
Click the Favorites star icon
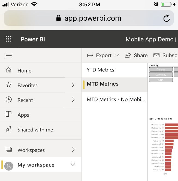click(x=9, y=85)
